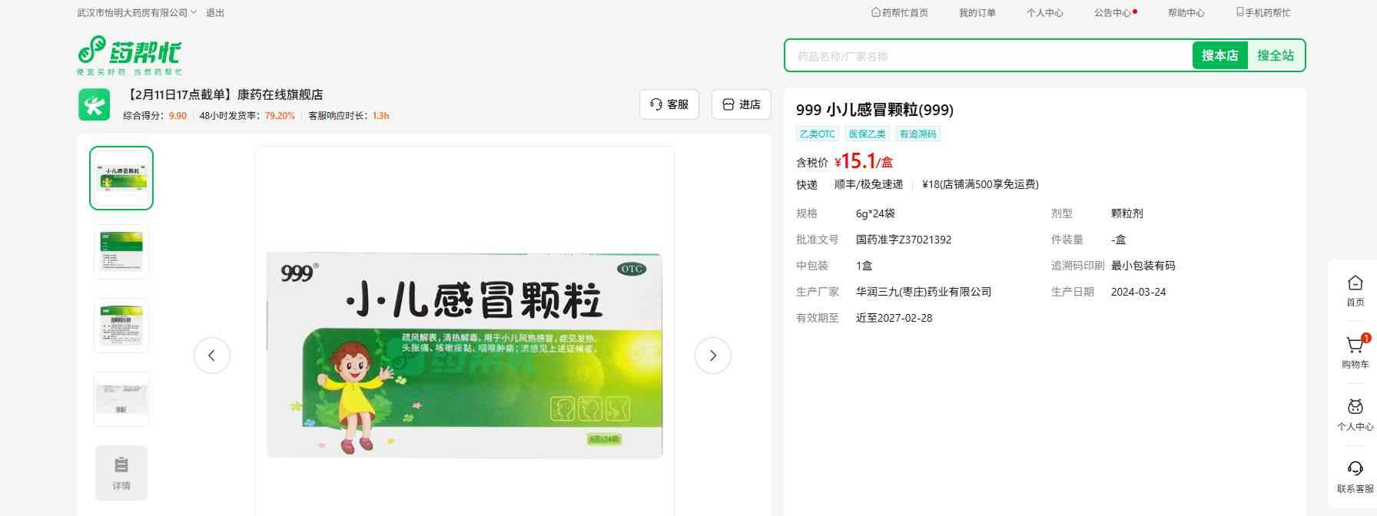Expand the 武汉市怡明大药房有限公司 account dropdown

coord(137,13)
